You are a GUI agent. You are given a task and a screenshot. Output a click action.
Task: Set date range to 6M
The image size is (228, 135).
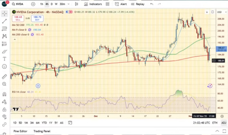(x=38, y=123)
